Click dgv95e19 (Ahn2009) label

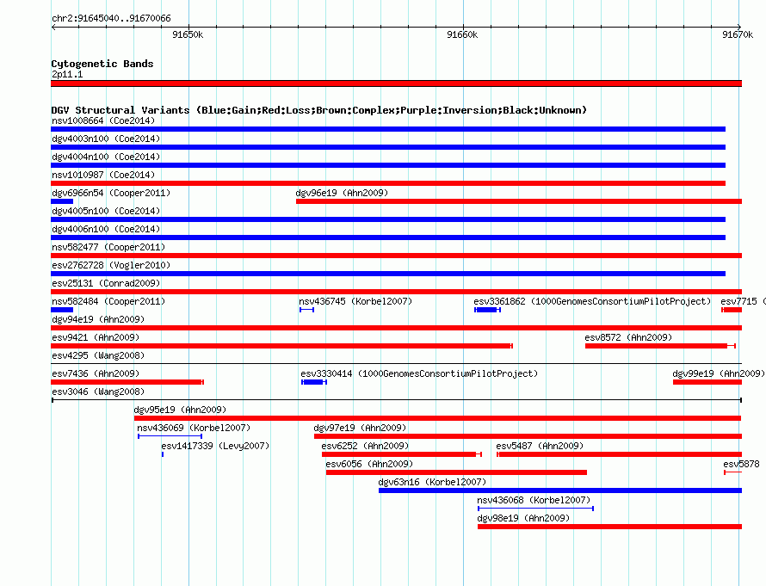tap(180, 410)
